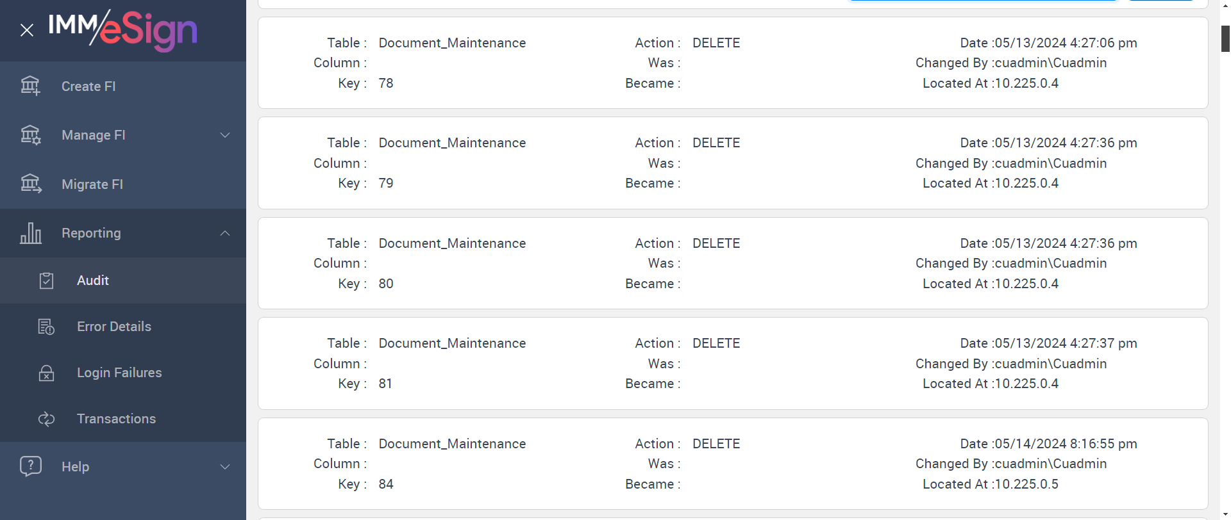
Task: Click the IMM eSign logo
Action: [x=123, y=30]
